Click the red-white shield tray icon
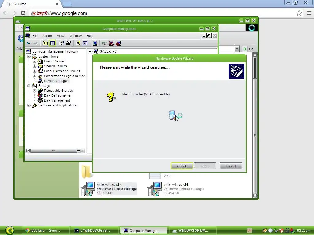The height and width of the screenshot is (235, 314). click(x=281, y=230)
